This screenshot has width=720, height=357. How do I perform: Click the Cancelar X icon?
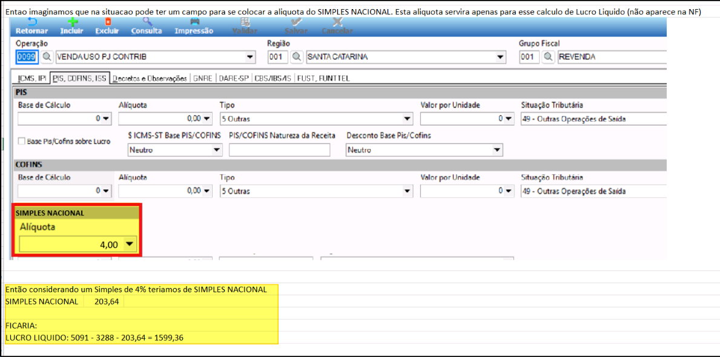(x=337, y=22)
